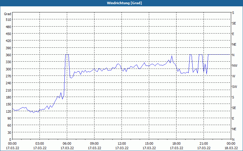Click the Grad unit label on y-axis

[x=8, y=14]
